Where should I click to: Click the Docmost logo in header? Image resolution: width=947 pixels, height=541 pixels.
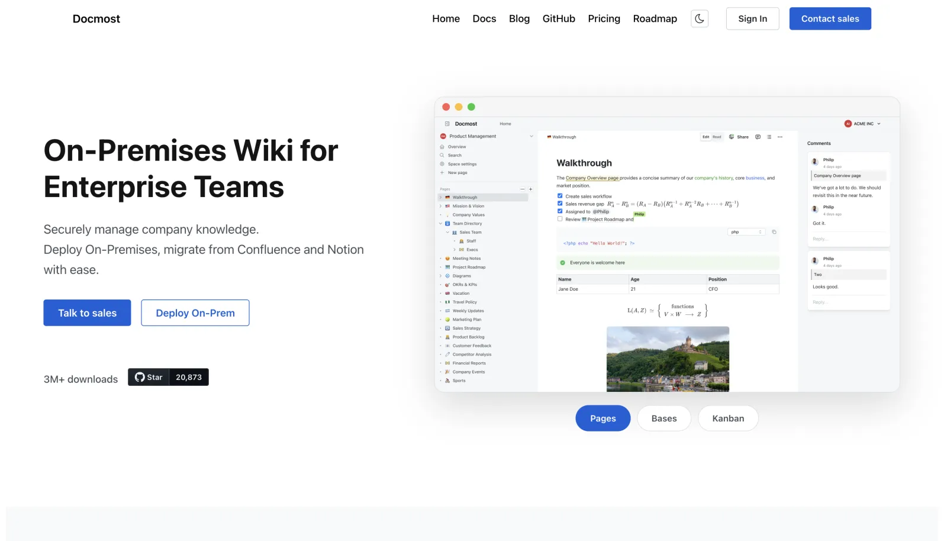pyautogui.click(x=96, y=18)
